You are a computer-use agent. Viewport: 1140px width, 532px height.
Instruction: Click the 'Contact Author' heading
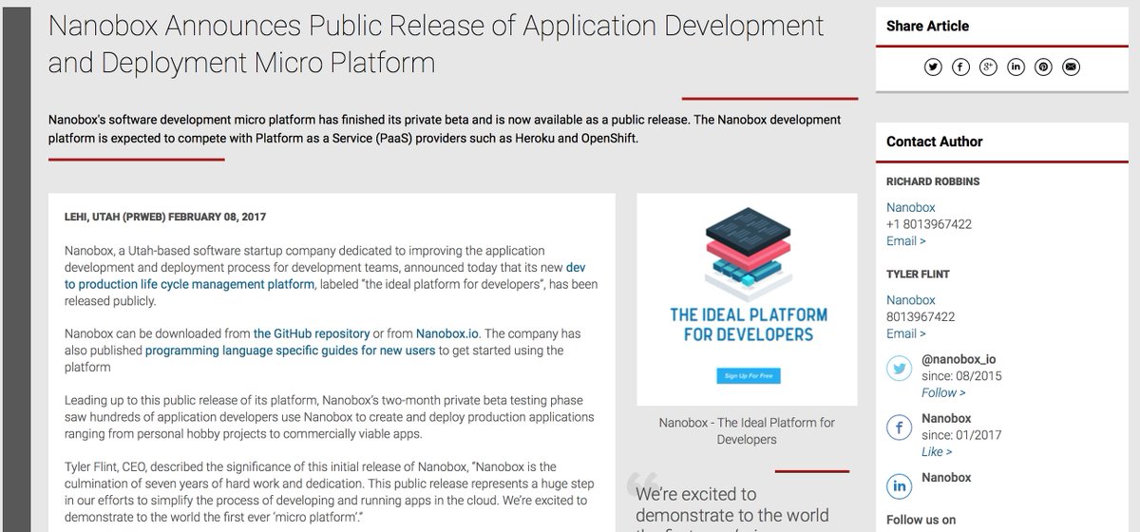pos(934,142)
